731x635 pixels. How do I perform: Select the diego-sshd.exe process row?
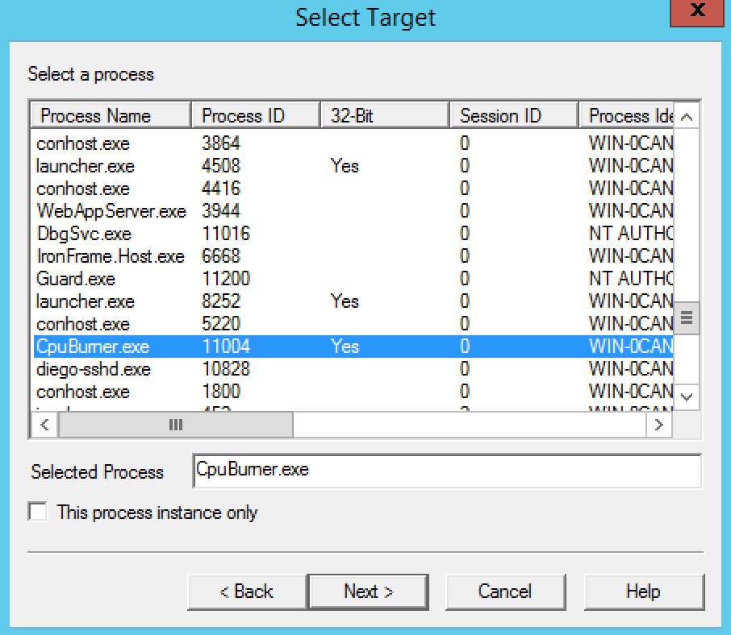[x=94, y=369]
